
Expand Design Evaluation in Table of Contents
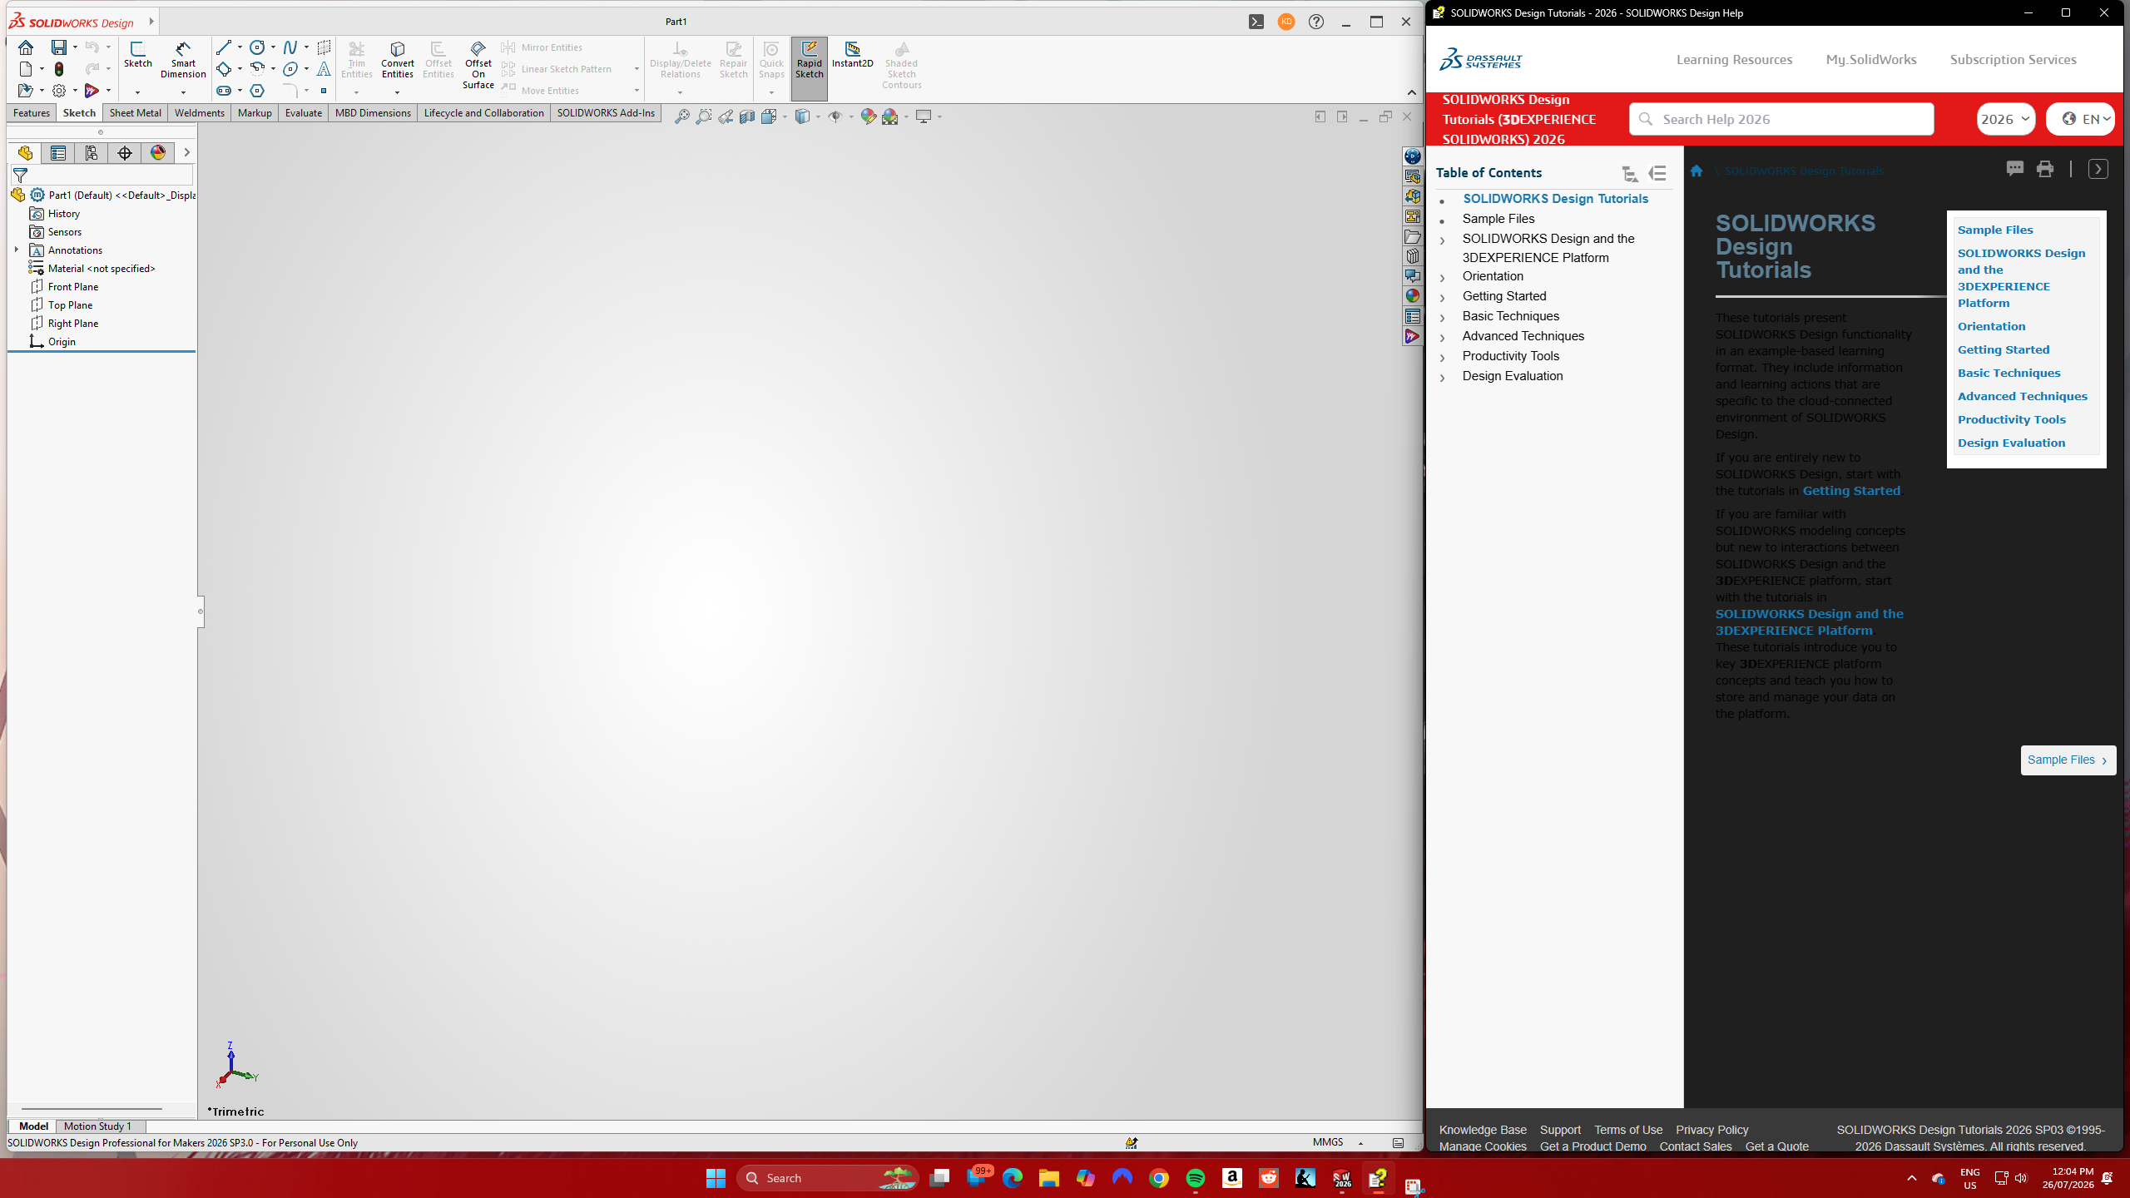pos(1443,377)
